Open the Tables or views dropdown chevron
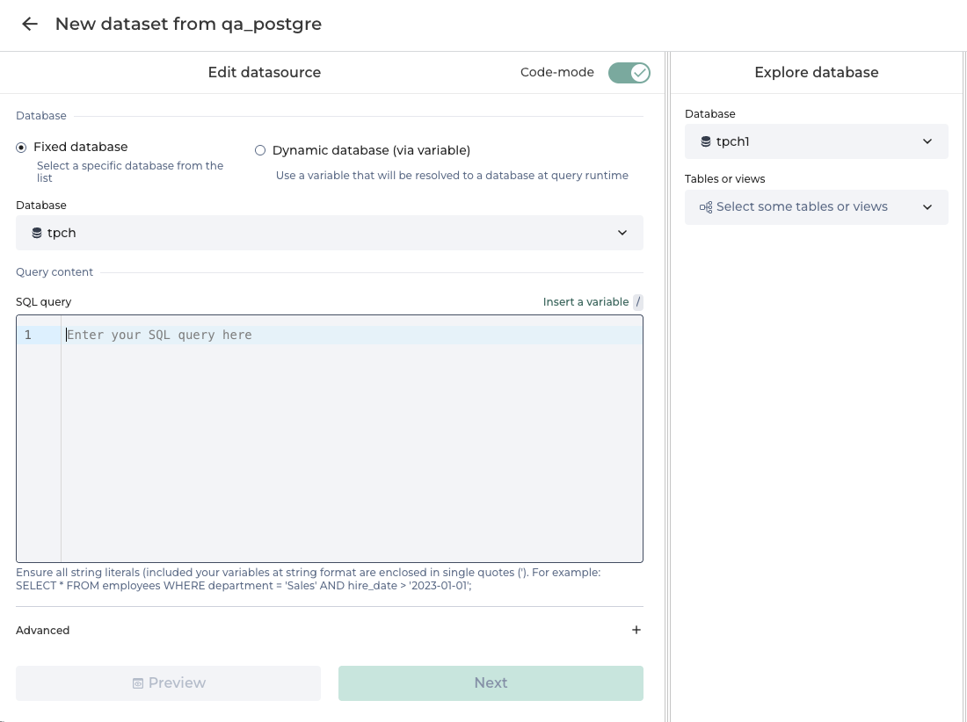Screen dimensions: 967x722 click(x=927, y=207)
